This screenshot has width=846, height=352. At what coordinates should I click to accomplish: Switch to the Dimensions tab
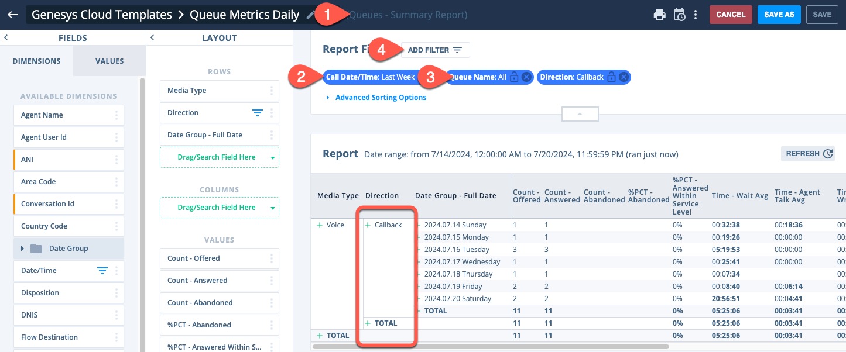[x=37, y=61]
